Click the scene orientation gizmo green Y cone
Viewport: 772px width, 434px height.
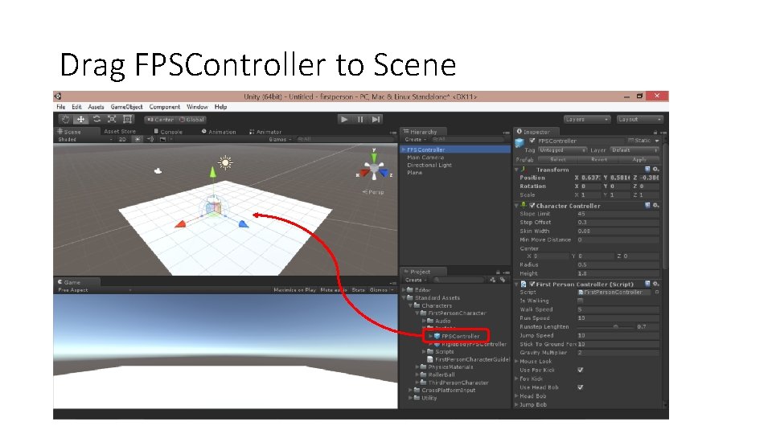[x=374, y=157]
